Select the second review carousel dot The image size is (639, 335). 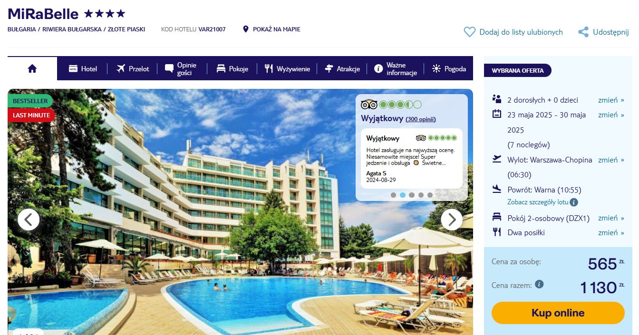pos(403,195)
